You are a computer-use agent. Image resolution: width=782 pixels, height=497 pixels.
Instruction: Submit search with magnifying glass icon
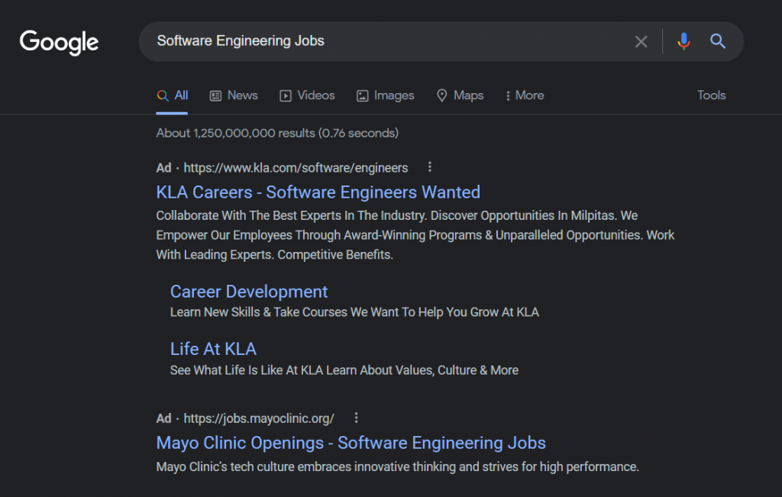pyautogui.click(x=718, y=41)
